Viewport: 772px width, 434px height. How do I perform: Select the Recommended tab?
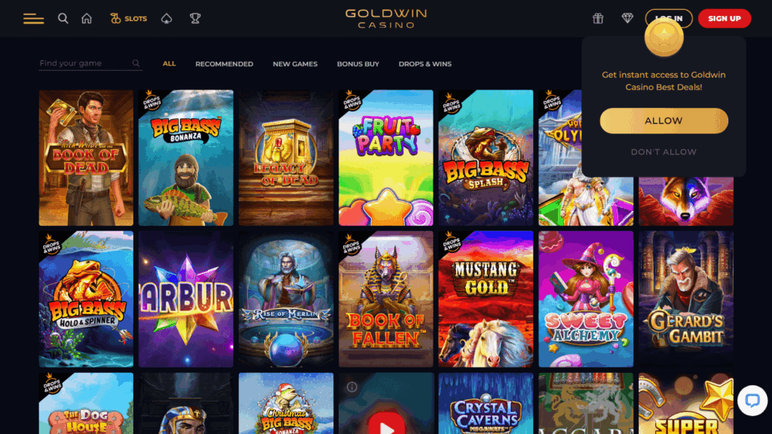(x=224, y=63)
